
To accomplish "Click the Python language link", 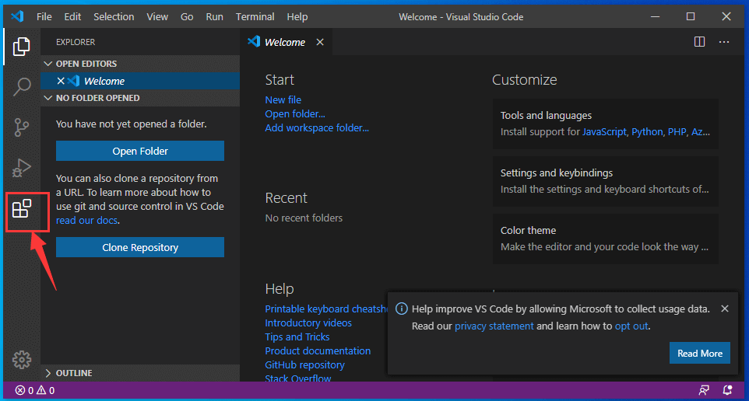I will click(647, 131).
